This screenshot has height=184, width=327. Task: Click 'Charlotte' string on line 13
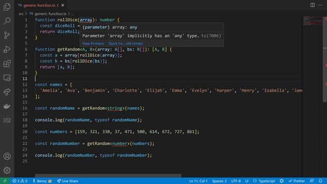click(x=127, y=90)
